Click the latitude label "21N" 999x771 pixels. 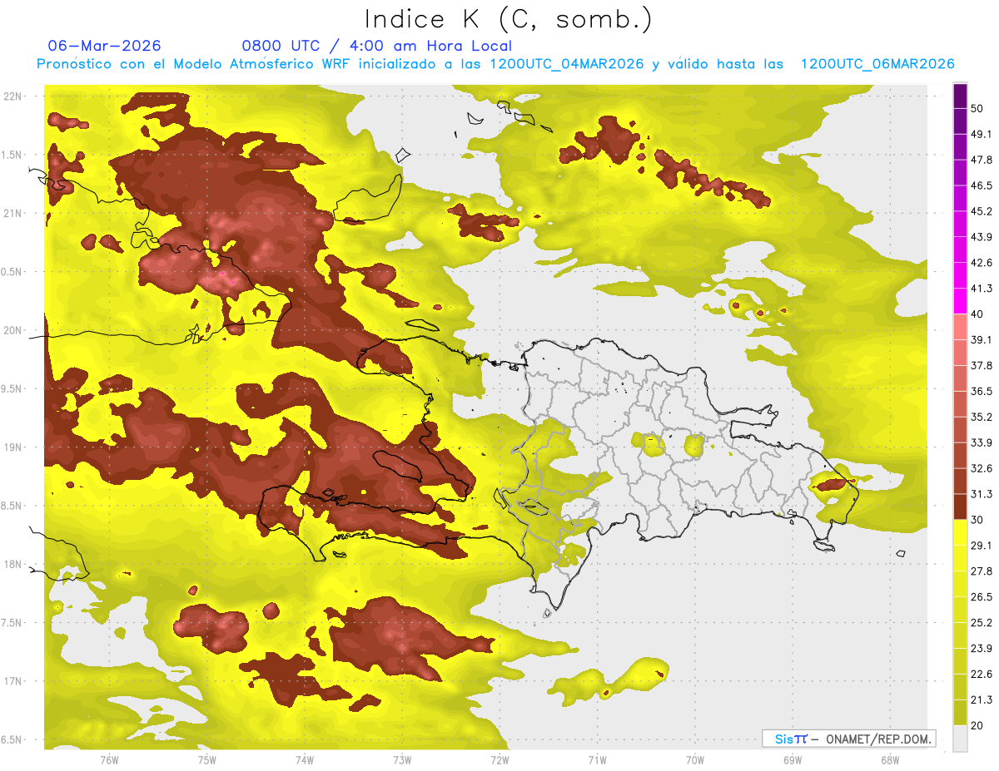click(x=12, y=213)
